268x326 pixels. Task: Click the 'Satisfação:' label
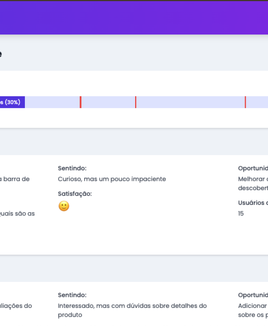point(75,194)
